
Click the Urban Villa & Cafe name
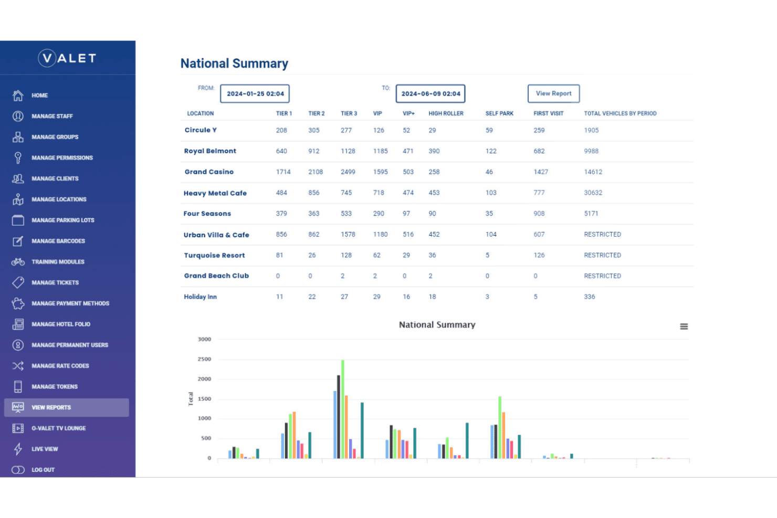(x=216, y=235)
